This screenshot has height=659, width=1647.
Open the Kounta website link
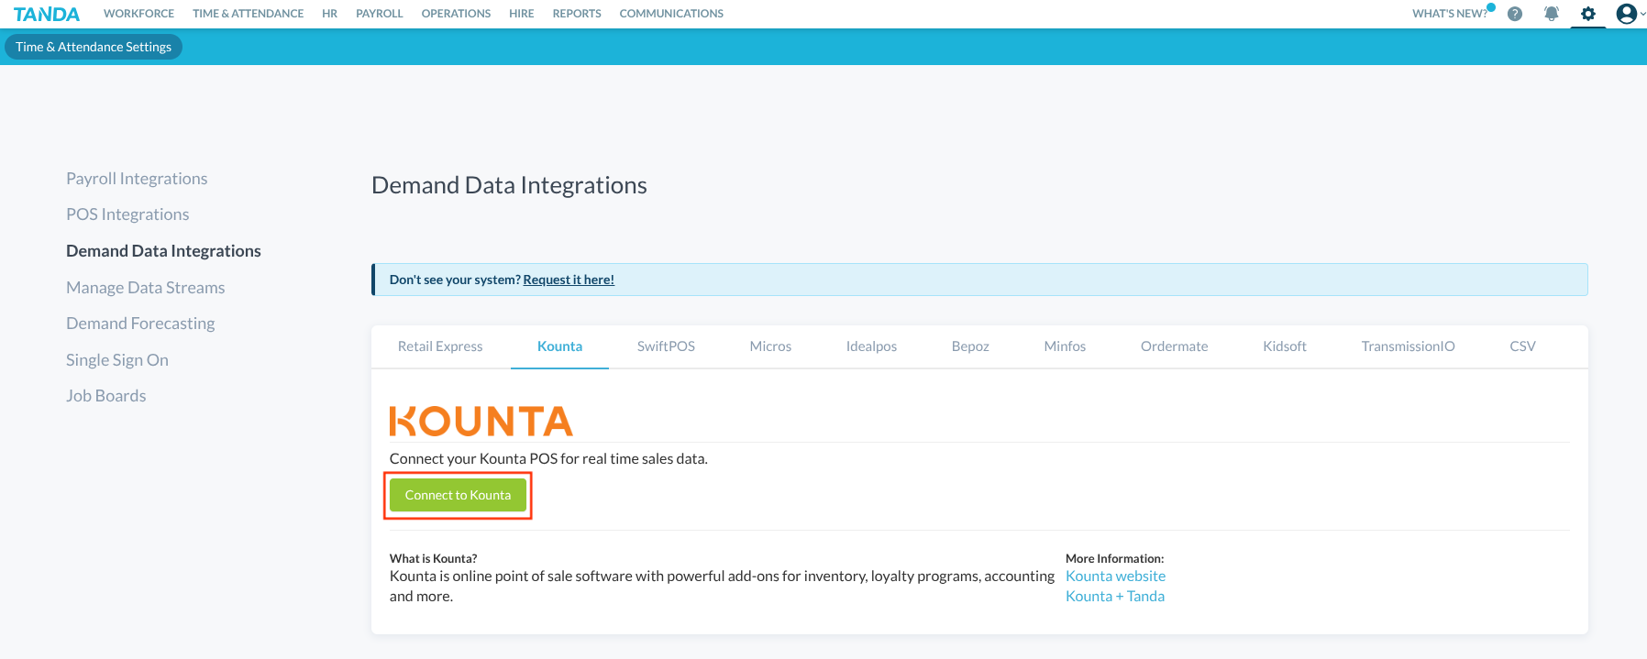click(1115, 577)
